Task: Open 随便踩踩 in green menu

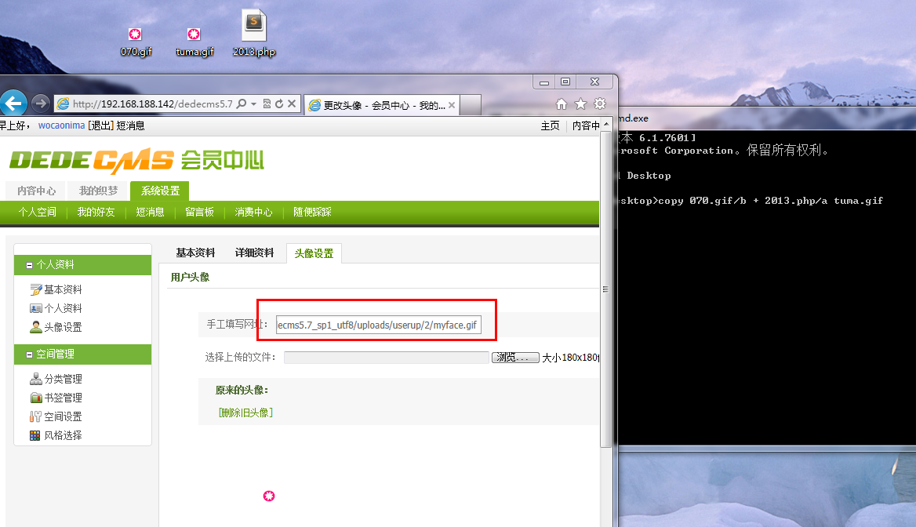Action: tap(312, 212)
